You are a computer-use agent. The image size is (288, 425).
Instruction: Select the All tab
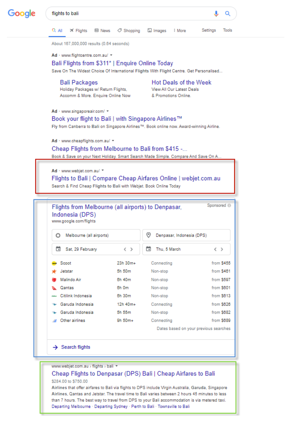coord(57,31)
